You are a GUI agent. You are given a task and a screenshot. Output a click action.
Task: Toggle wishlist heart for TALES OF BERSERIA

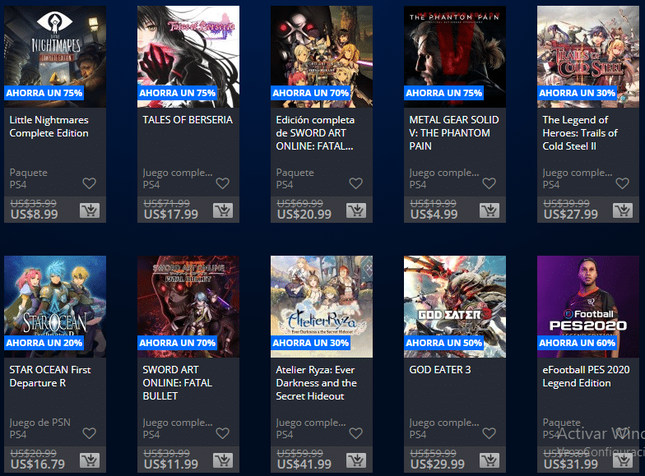[222, 183]
